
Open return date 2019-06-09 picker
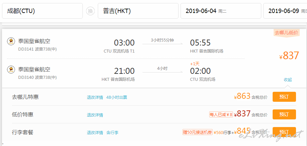pos(285,11)
